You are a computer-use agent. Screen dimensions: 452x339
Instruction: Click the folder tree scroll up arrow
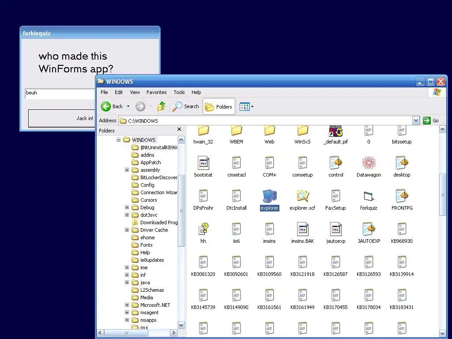pos(181,140)
